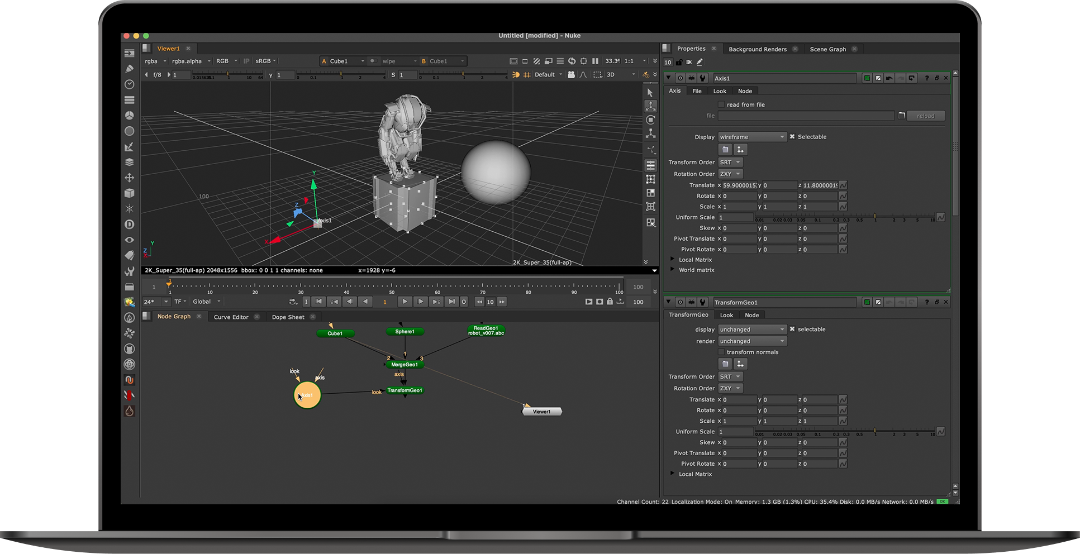Select the TransformGeo1 node in node graph

pos(405,390)
